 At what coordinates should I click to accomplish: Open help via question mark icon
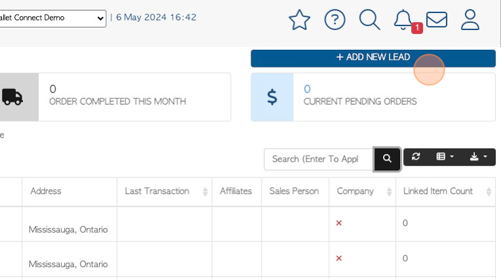click(x=334, y=20)
